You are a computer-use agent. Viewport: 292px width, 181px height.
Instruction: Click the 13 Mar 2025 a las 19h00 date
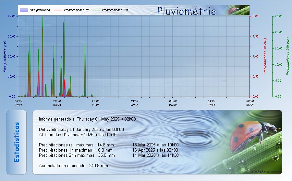(155, 145)
